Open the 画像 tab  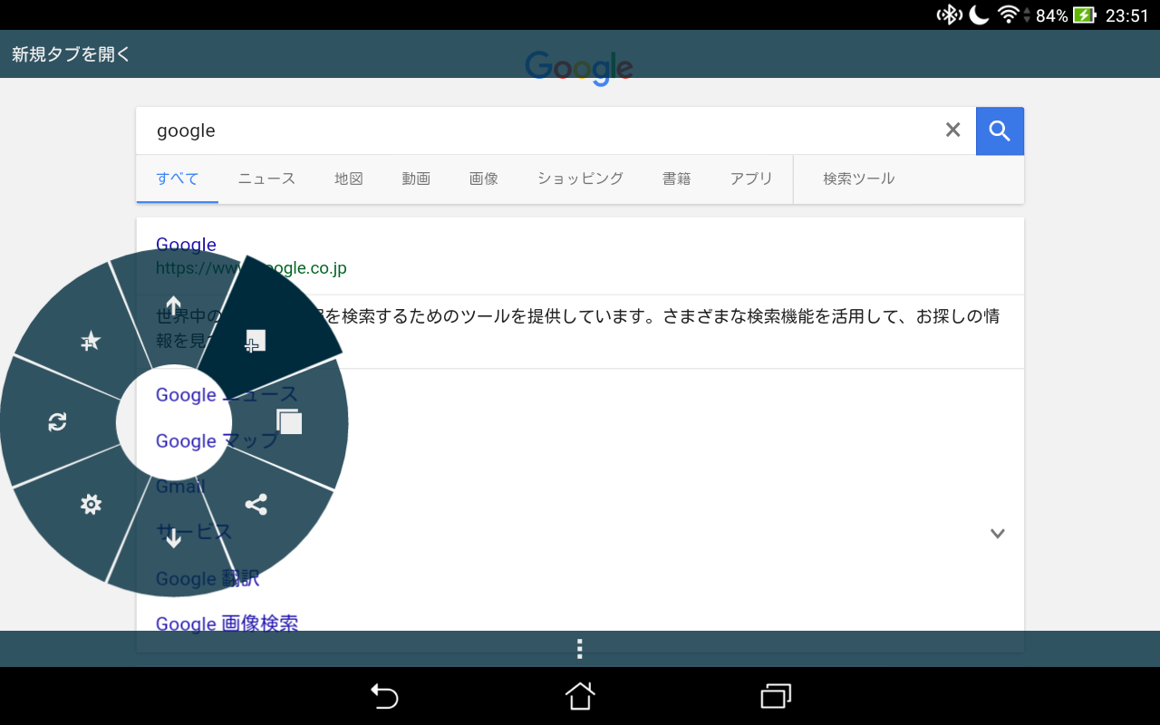484,179
